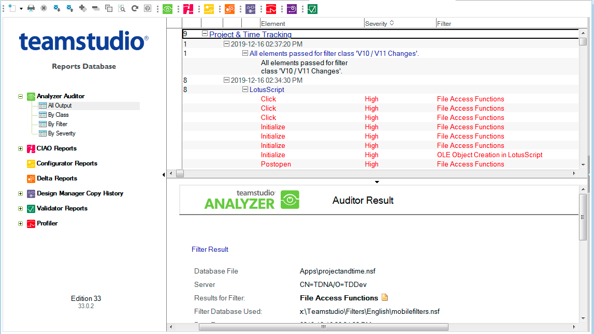
Task: Open Design Manager Copy History
Action: [80, 193]
